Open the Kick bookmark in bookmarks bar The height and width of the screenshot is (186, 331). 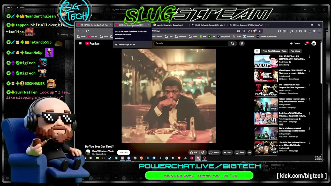click(203, 37)
